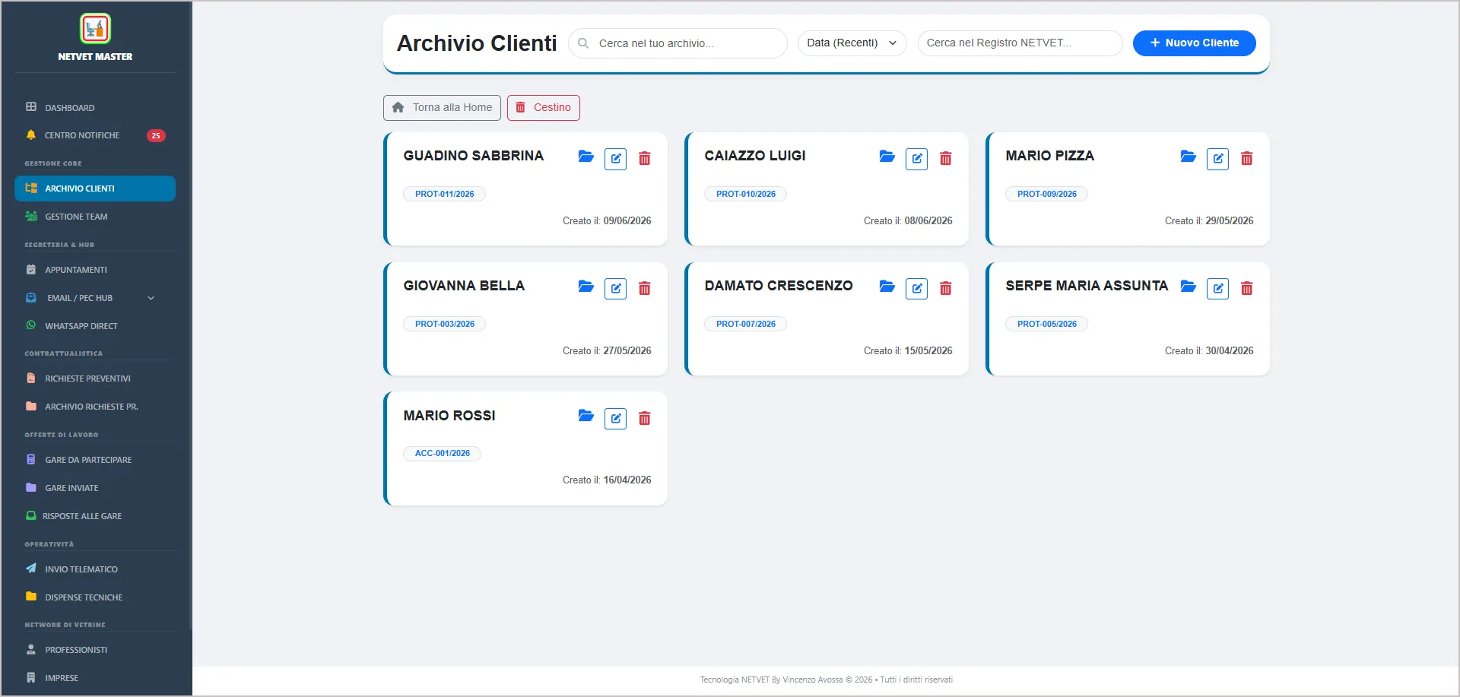The image size is (1460, 697).
Task: Go to DASHBOARD in sidebar
Action: (95, 107)
